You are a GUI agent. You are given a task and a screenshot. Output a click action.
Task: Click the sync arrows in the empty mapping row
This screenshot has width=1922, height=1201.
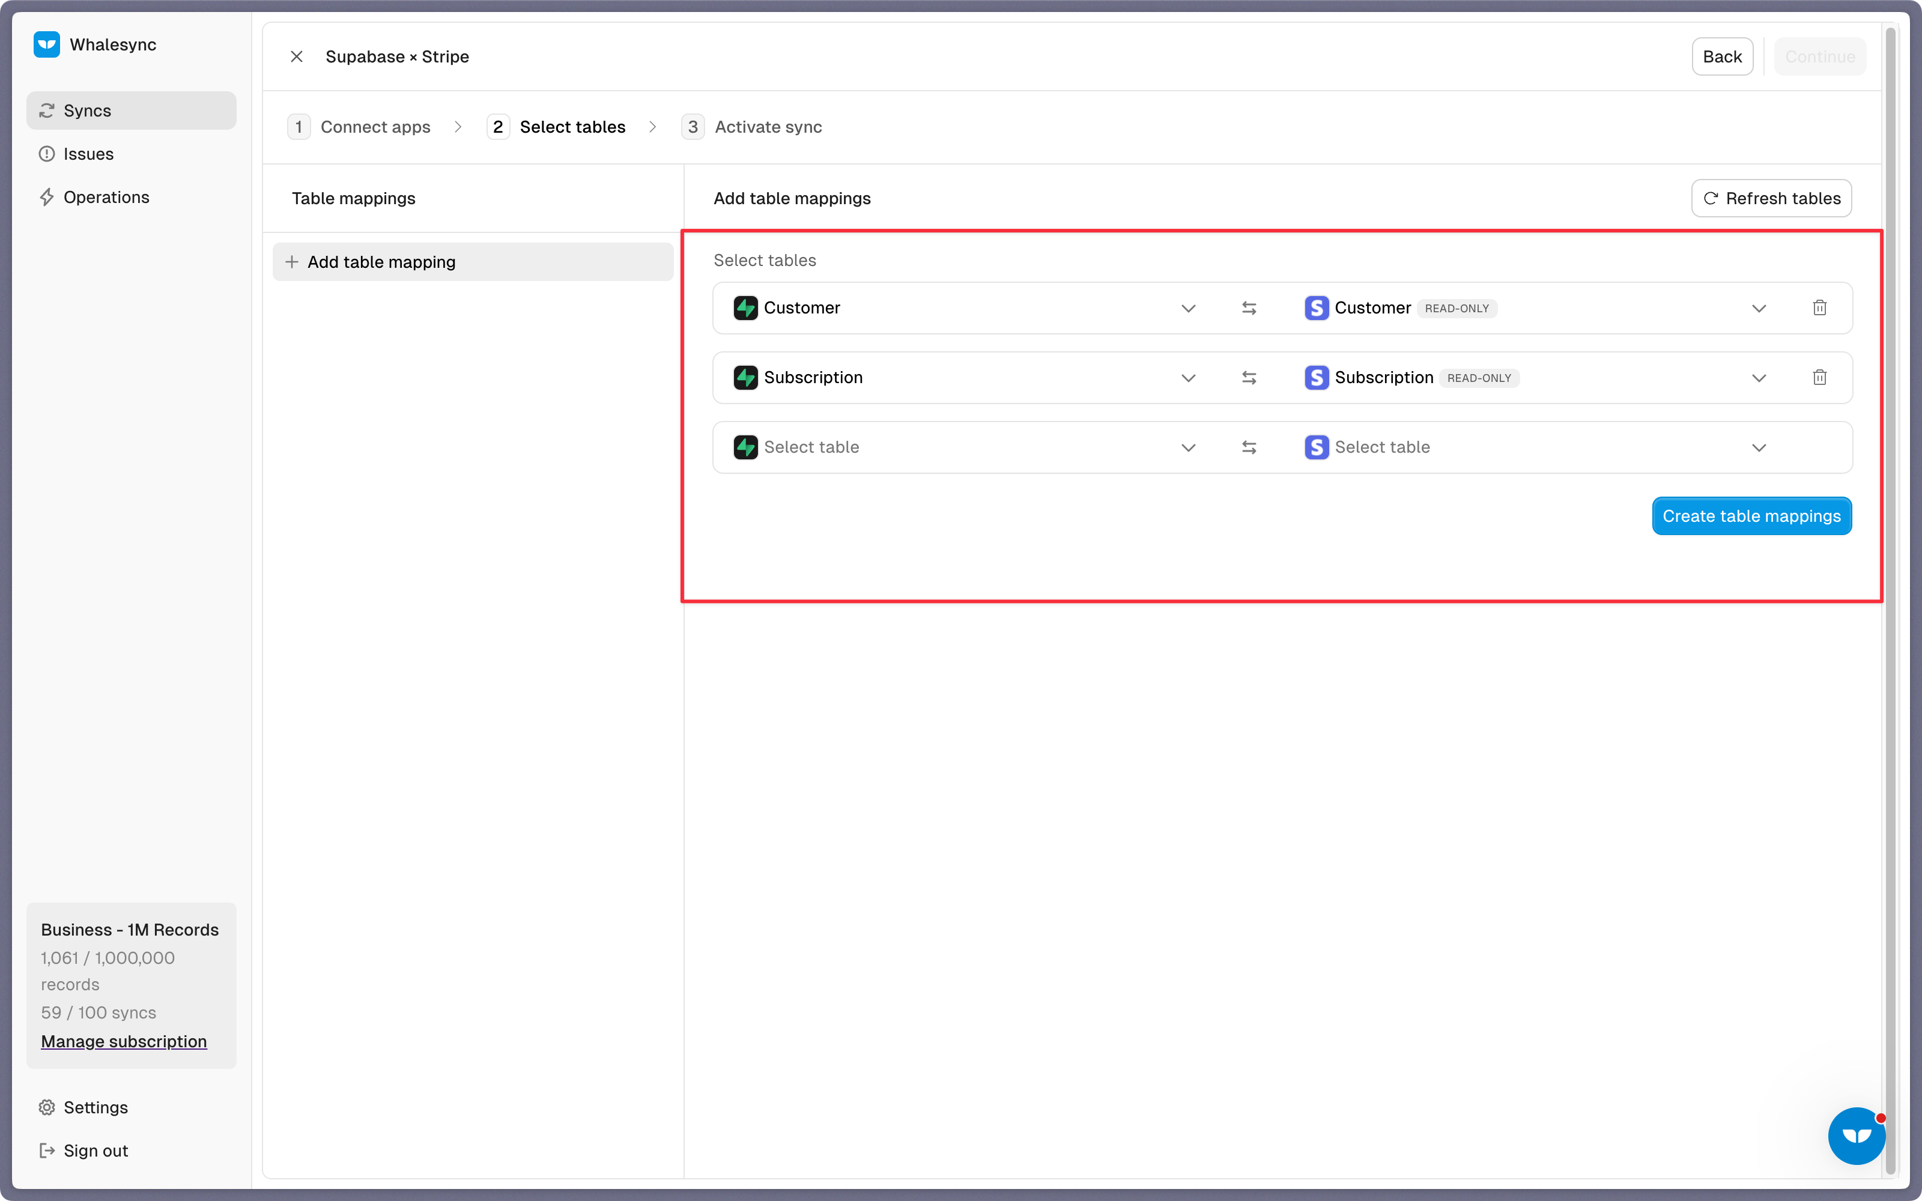click(1249, 447)
